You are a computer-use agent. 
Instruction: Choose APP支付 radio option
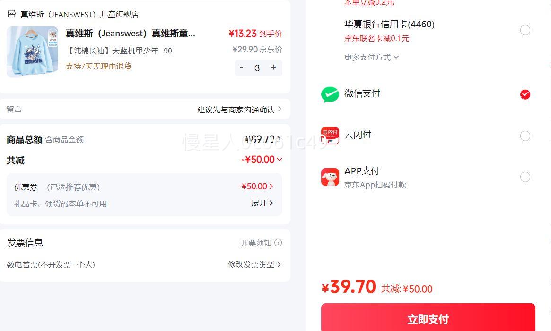click(x=525, y=177)
